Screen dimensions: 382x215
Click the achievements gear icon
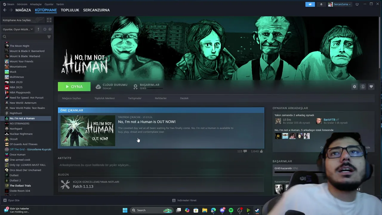(x=135, y=87)
